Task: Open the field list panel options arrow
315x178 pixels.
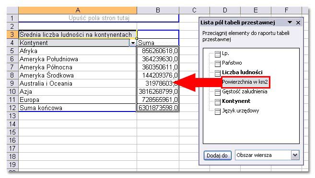Action: click(290, 22)
